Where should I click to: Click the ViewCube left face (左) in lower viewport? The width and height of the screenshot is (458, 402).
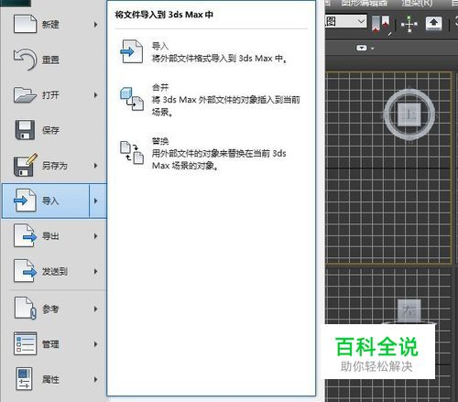(x=409, y=310)
